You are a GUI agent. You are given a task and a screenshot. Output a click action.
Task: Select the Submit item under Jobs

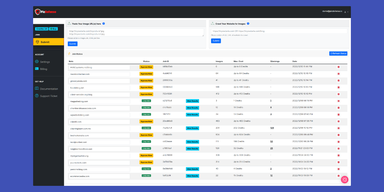[49, 42]
